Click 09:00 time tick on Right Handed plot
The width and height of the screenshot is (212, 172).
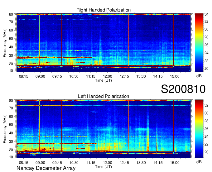(x=40, y=76)
